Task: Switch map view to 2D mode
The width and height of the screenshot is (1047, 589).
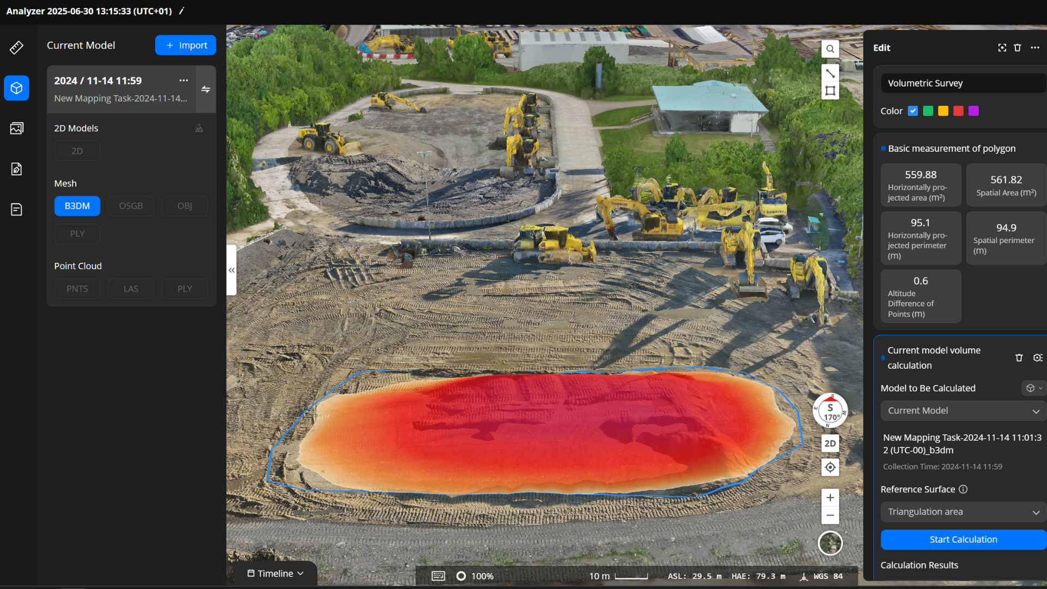Action: (830, 443)
